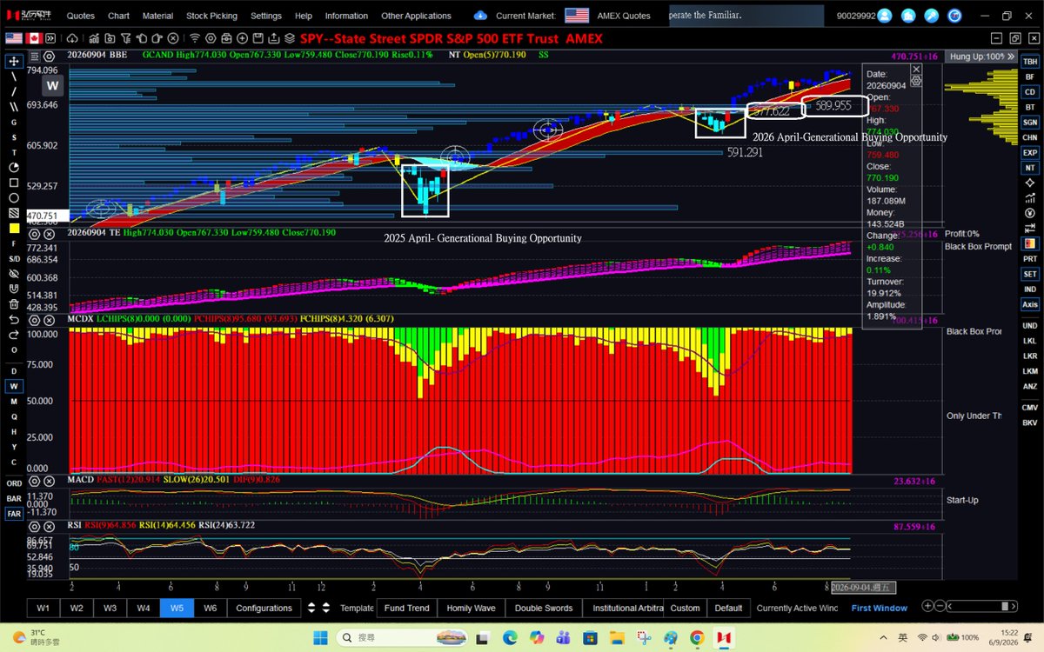Switch to the monthly M period
The height and width of the screenshot is (652, 1044).
coord(14,402)
